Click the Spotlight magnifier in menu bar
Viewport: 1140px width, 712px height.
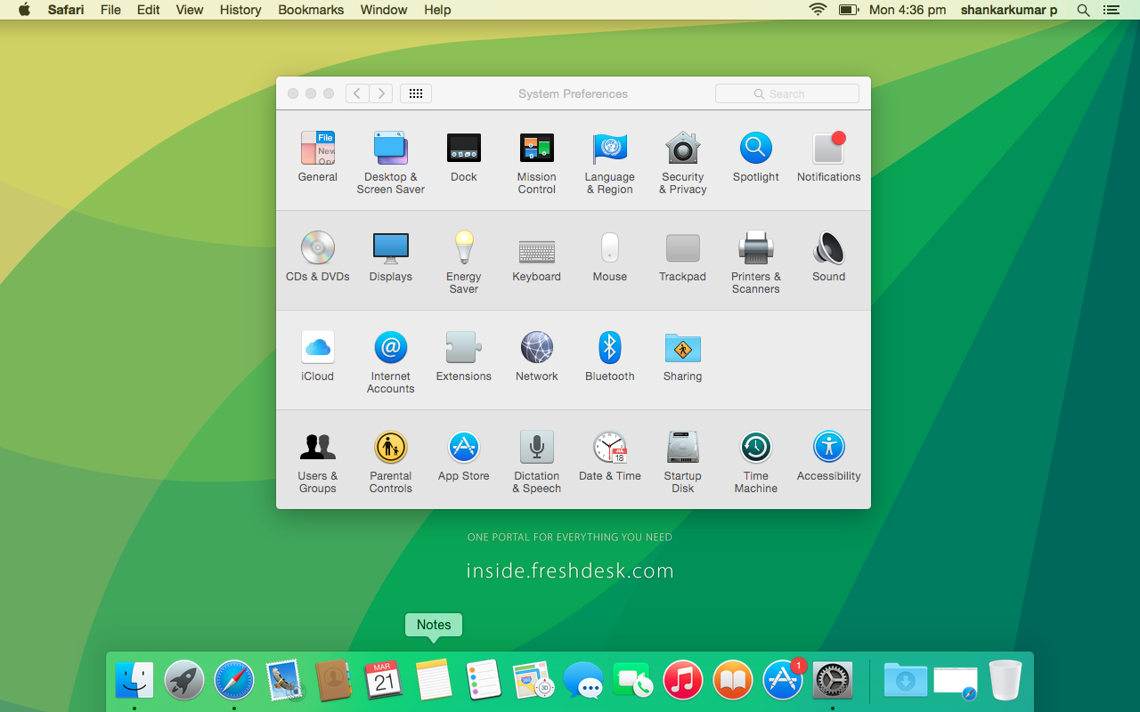1083,10
